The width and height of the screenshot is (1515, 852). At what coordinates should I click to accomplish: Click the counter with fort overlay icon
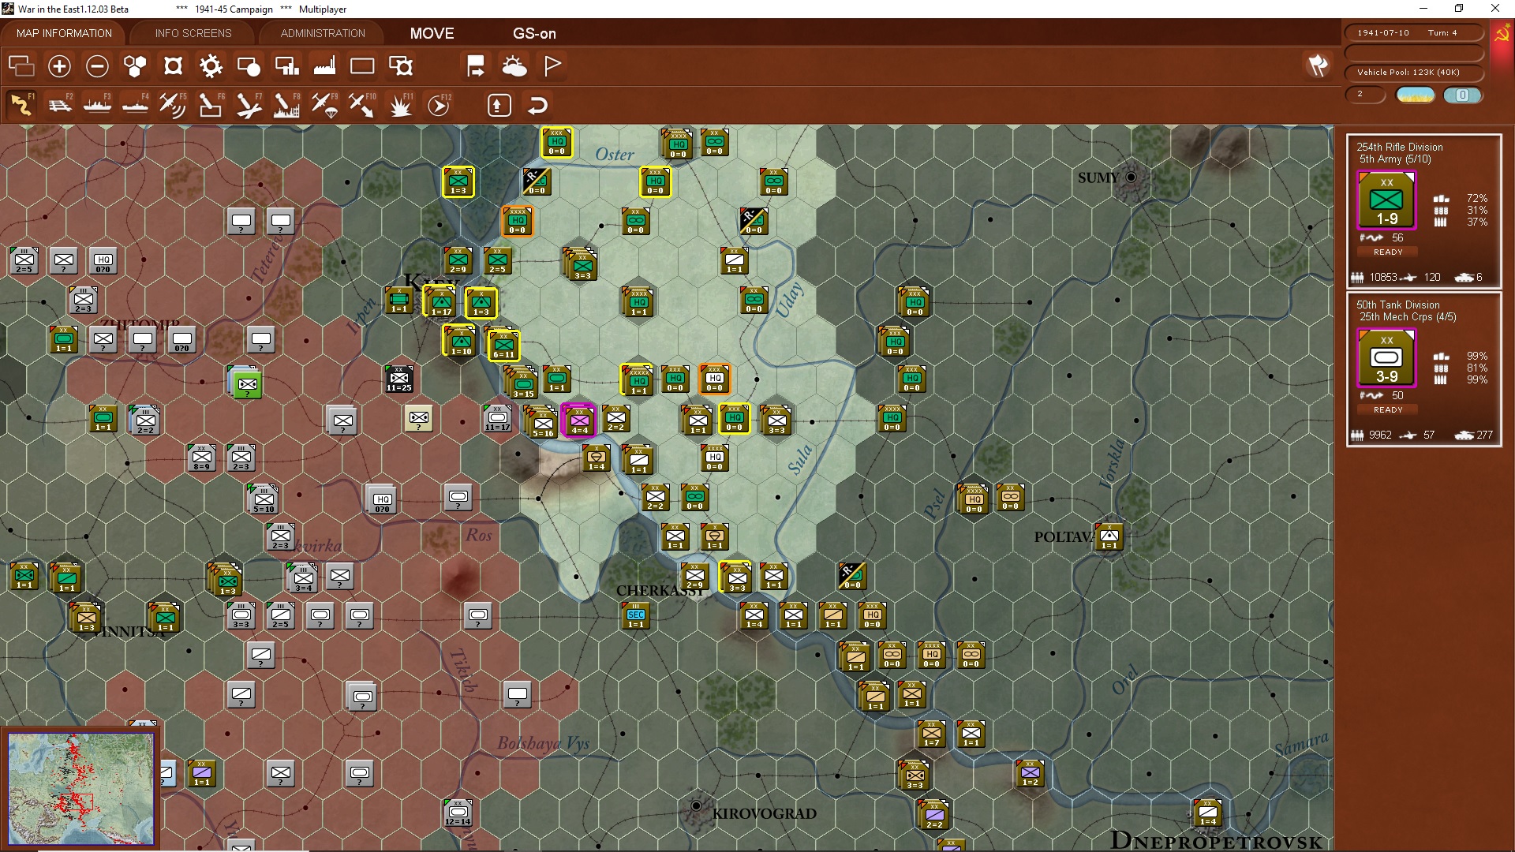click(x=401, y=66)
